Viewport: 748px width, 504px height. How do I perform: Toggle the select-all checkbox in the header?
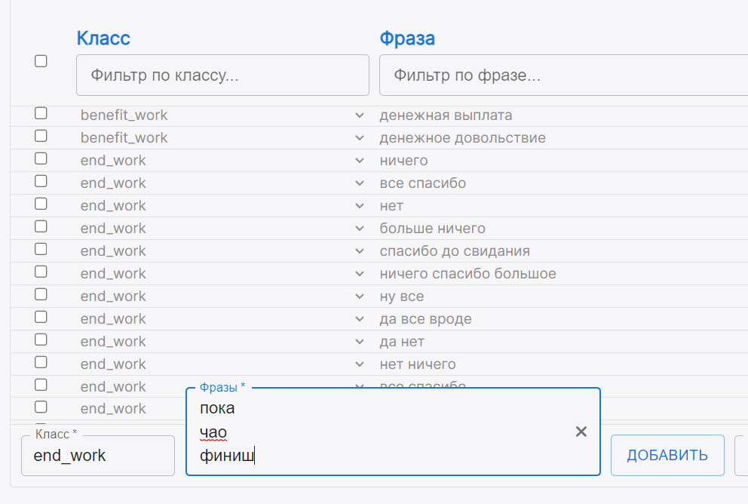(x=41, y=61)
